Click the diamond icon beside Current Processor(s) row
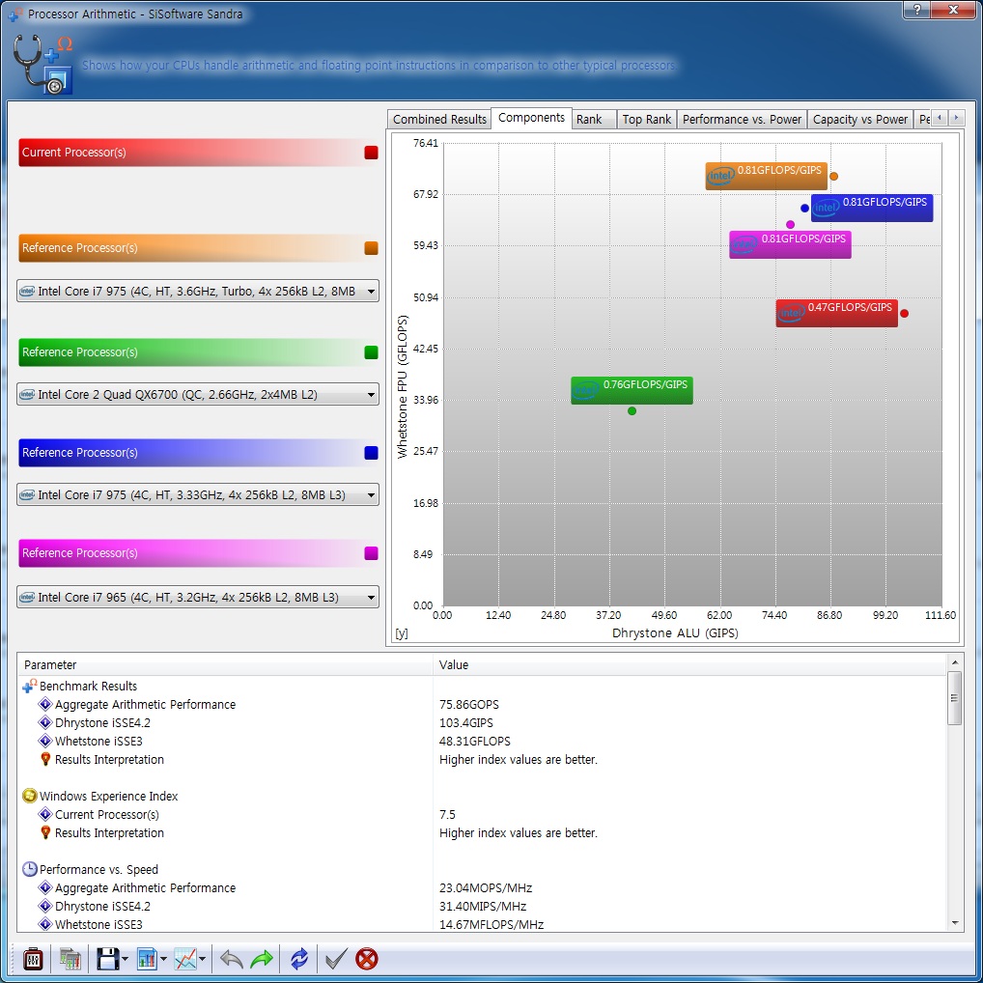 [45, 814]
